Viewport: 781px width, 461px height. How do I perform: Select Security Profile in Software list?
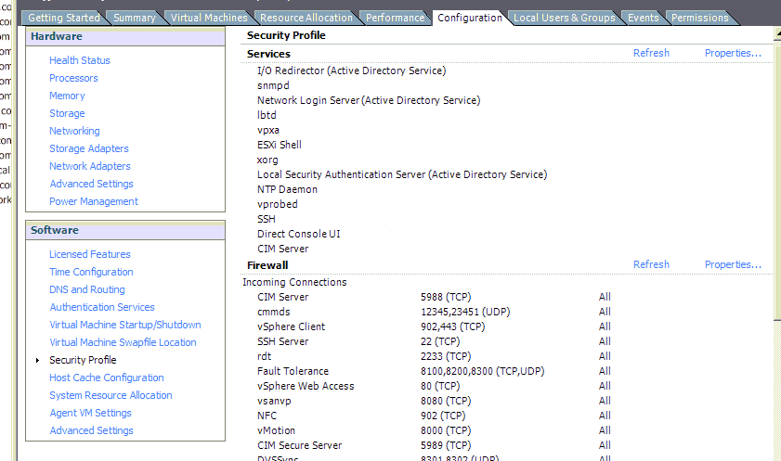click(x=83, y=360)
